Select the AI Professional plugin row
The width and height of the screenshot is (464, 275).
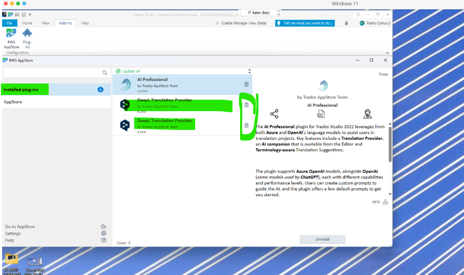pyautogui.click(x=182, y=85)
